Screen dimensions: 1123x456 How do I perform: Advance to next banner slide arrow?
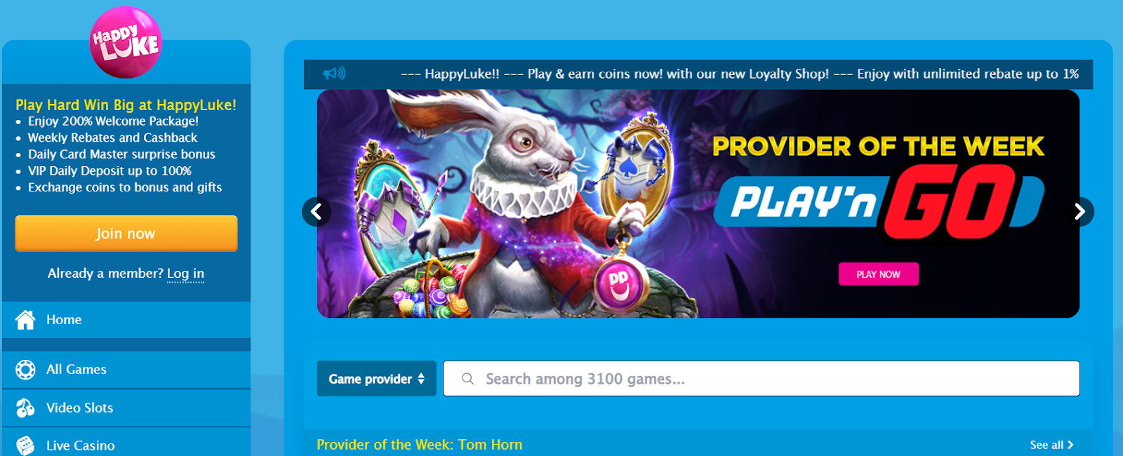point(1079,211)
